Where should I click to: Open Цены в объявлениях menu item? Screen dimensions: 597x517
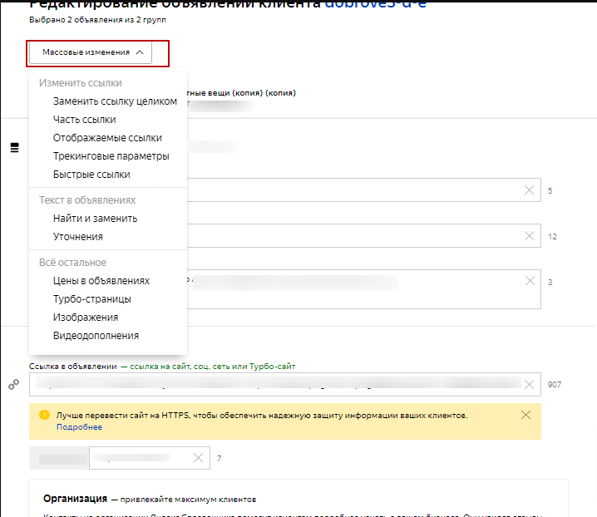point(101,281)
